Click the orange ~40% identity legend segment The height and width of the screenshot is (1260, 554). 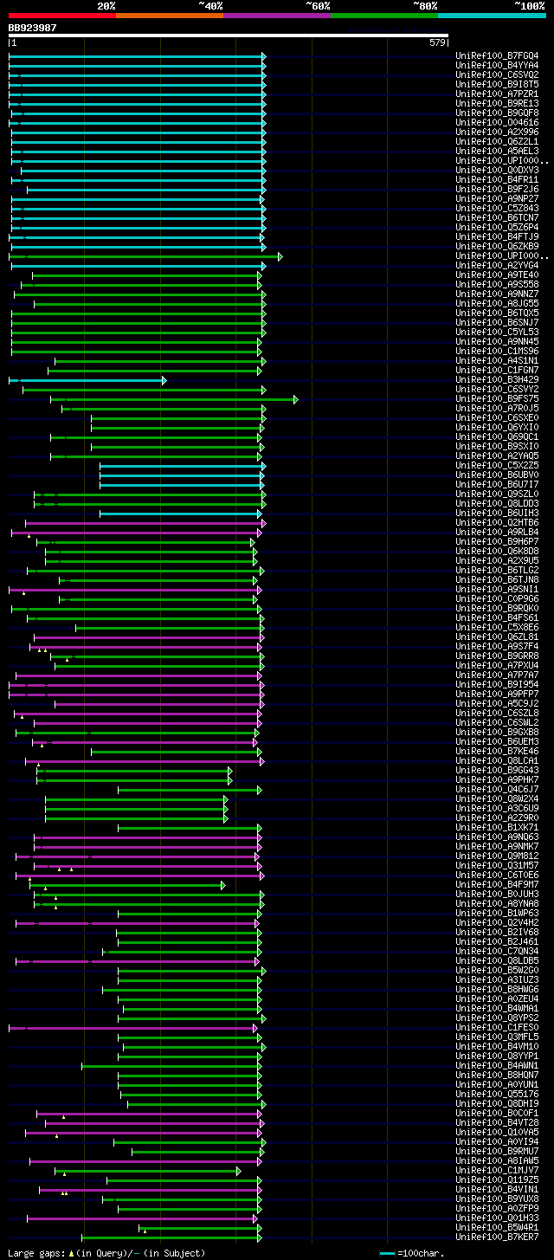[x=169, y=16]
